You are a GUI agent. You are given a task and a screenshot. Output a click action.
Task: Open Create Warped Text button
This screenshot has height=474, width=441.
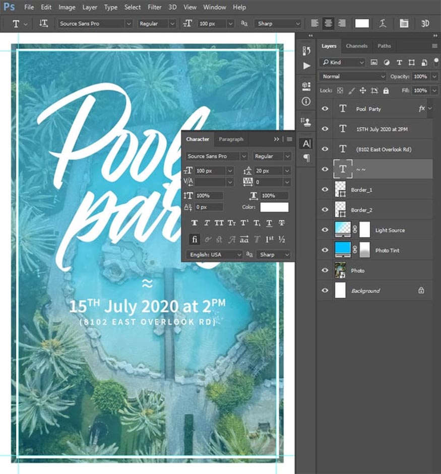[x=383, y=23]
